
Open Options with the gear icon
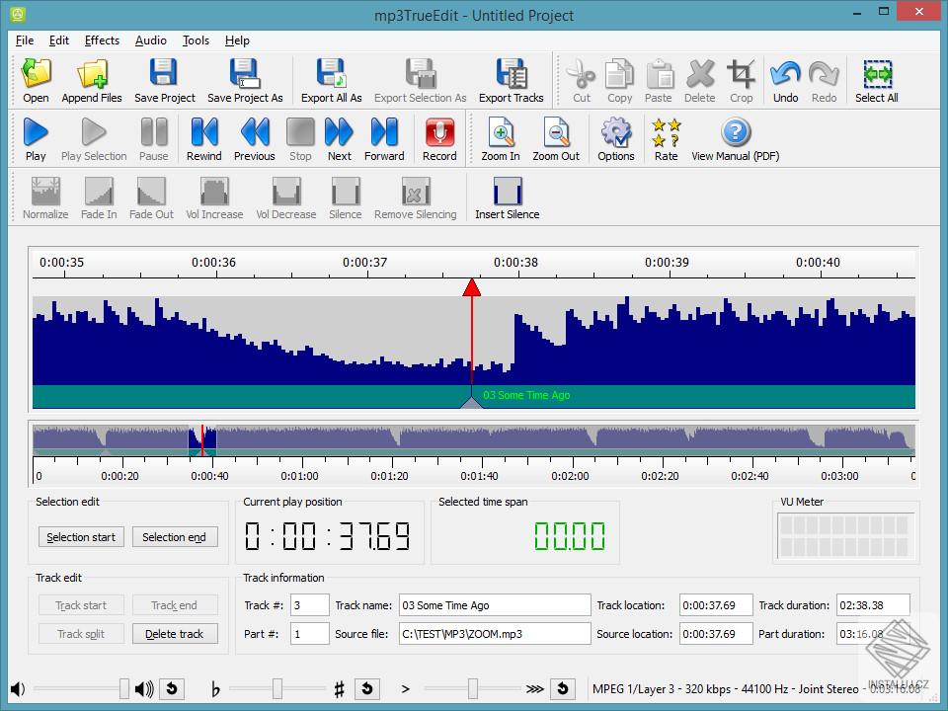615,133
